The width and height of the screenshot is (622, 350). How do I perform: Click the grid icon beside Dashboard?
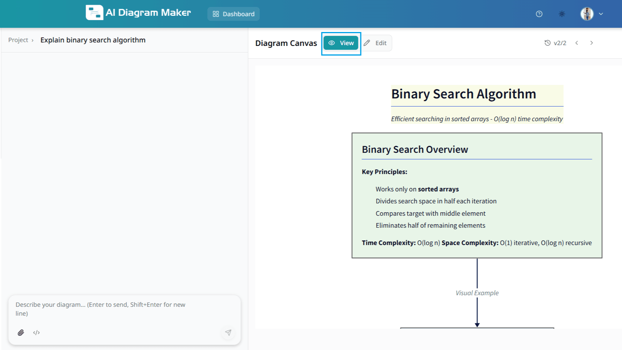(216, 14)
